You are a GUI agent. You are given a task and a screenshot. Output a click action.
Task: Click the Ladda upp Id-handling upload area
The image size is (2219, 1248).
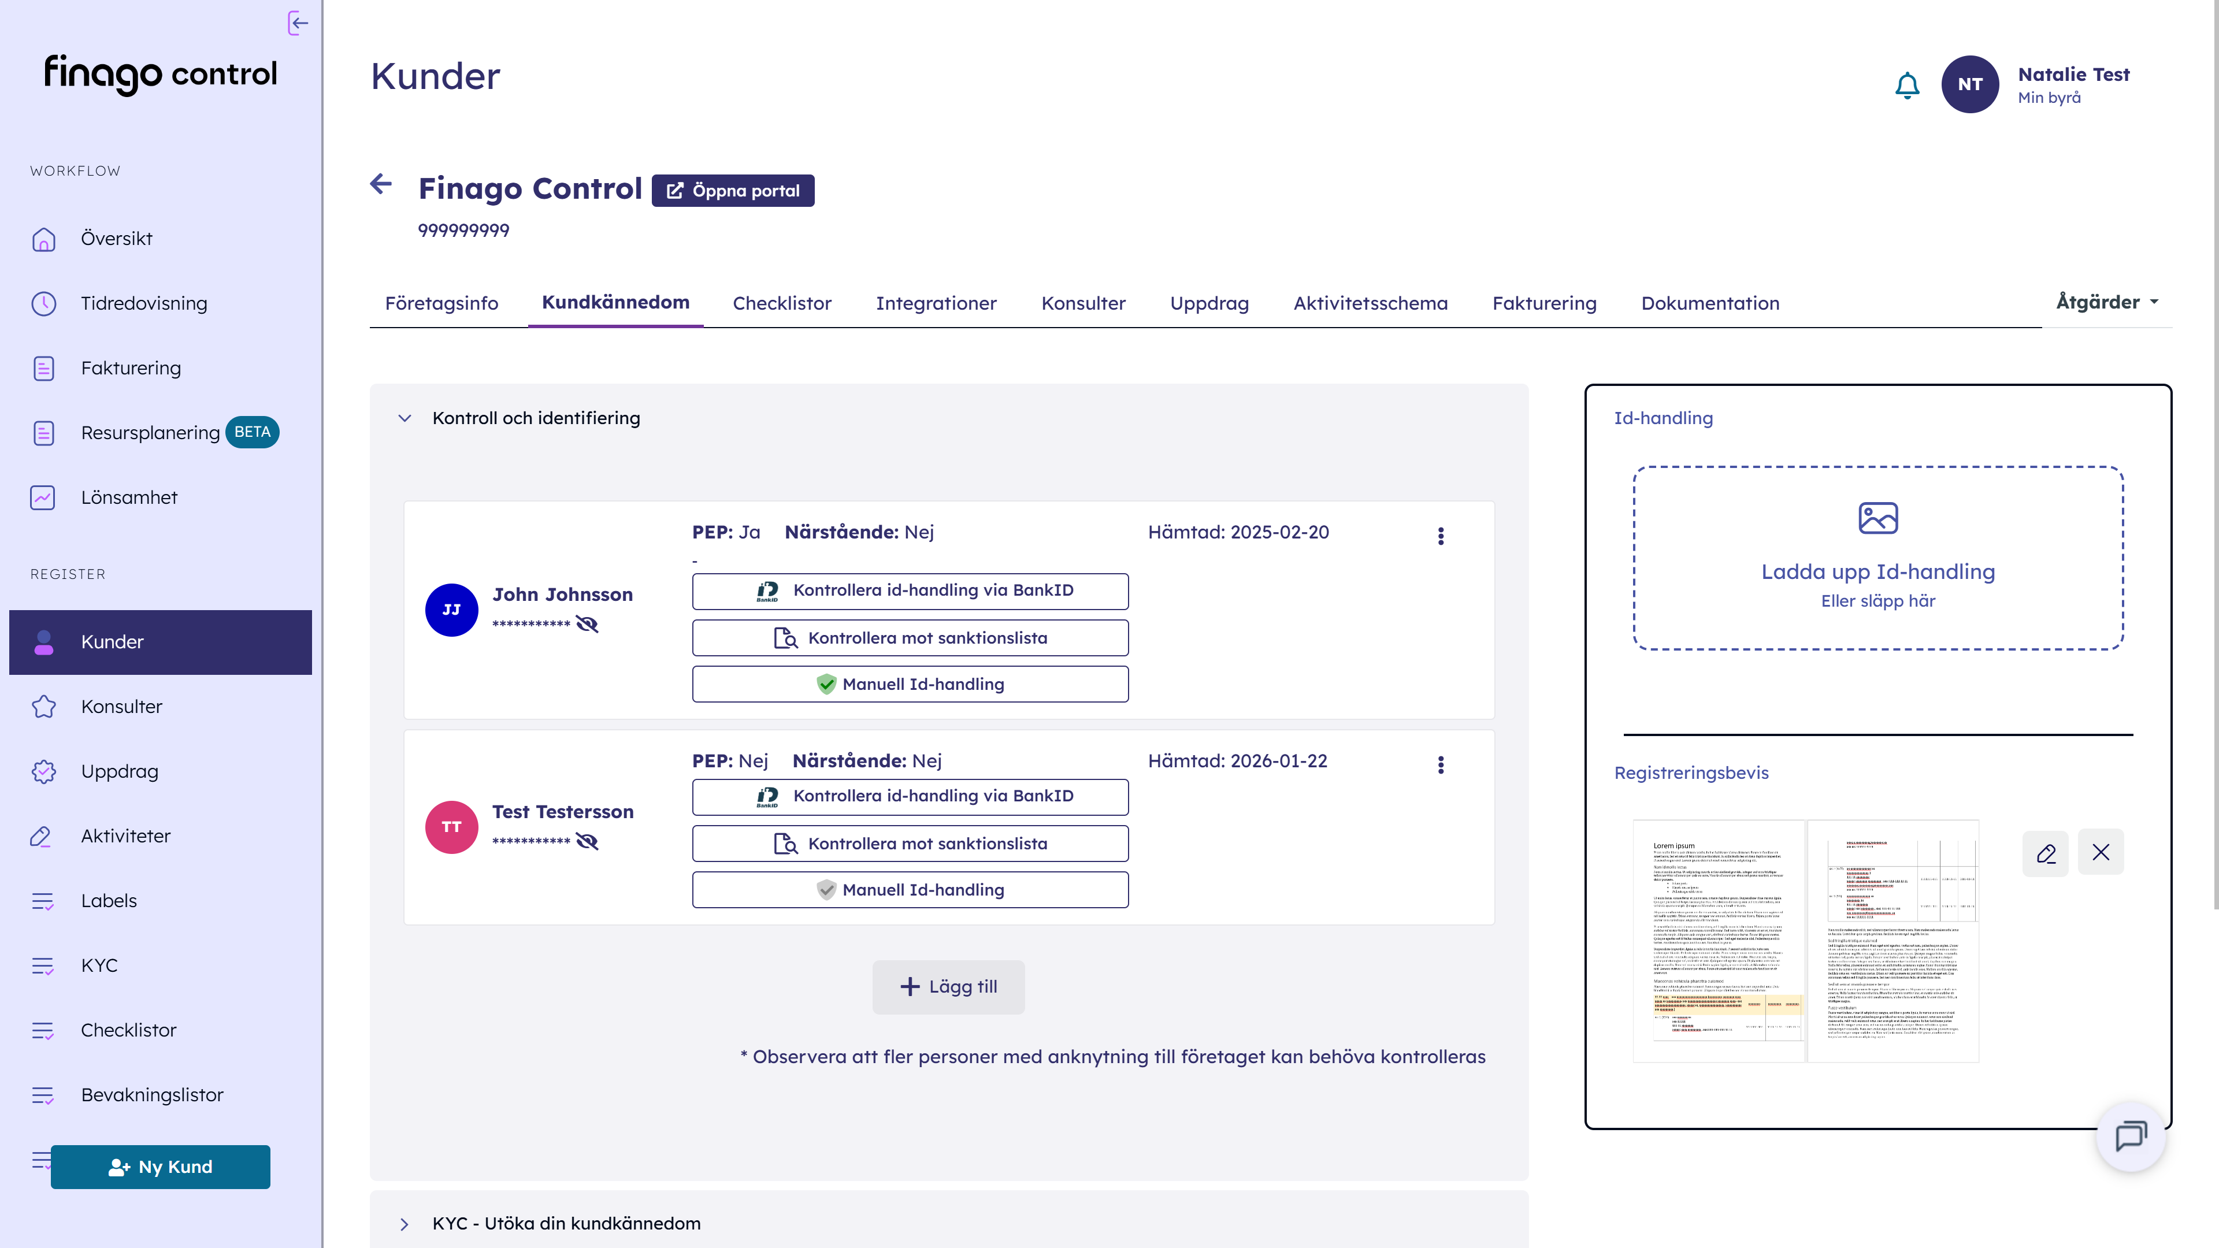[x=1878, y=558]
